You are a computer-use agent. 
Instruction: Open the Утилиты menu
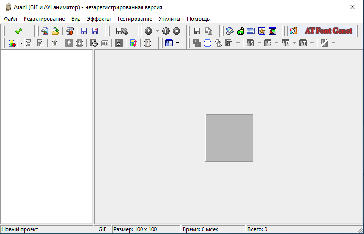tap(169, 19)
